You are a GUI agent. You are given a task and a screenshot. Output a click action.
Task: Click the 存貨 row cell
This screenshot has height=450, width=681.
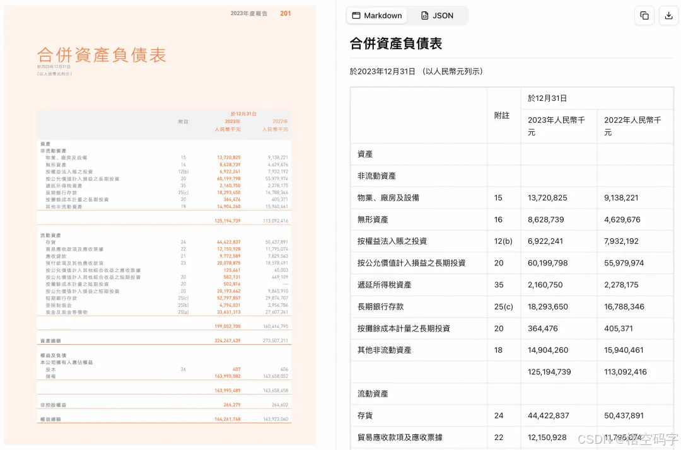[366, 415]
